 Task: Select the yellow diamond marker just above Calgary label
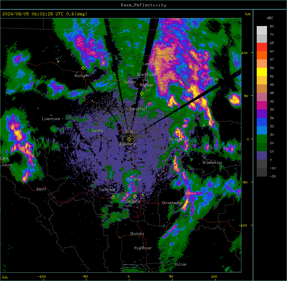click(x=135, y=197)
